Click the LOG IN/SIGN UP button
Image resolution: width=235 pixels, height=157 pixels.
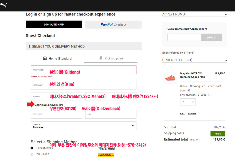[54, 25]
